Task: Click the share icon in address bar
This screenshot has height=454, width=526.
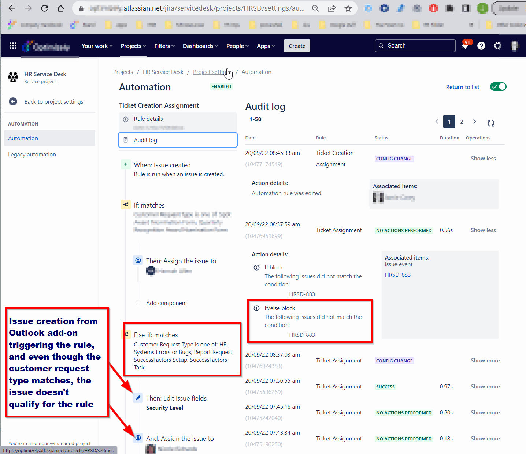Action: pyautogui.click(x=332, y=8)
